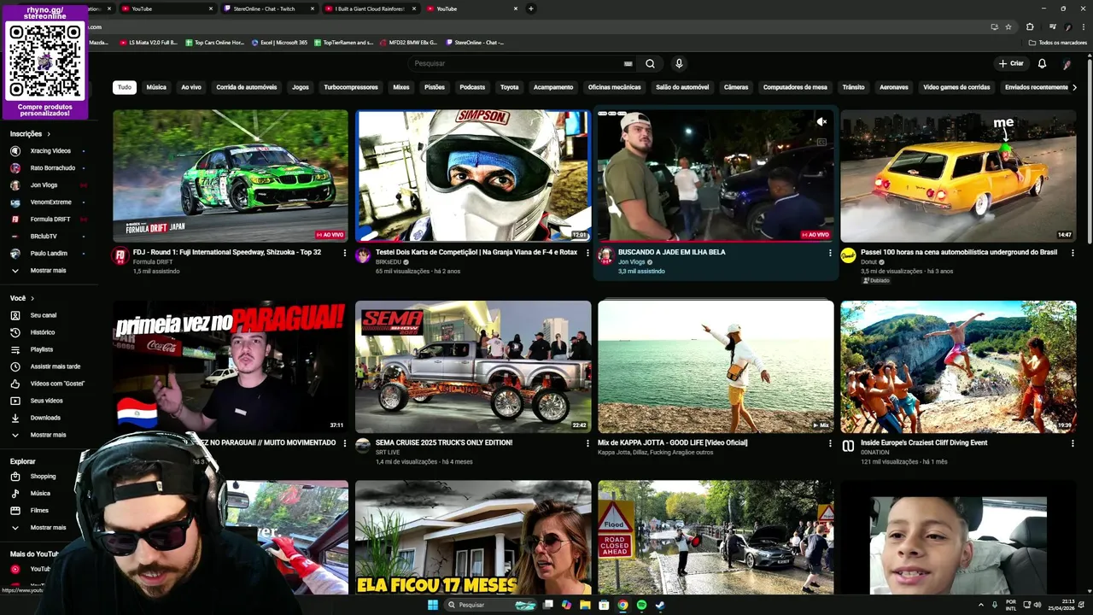
Task: Open YouTube notifications bell
Action: click(1042, 63)
